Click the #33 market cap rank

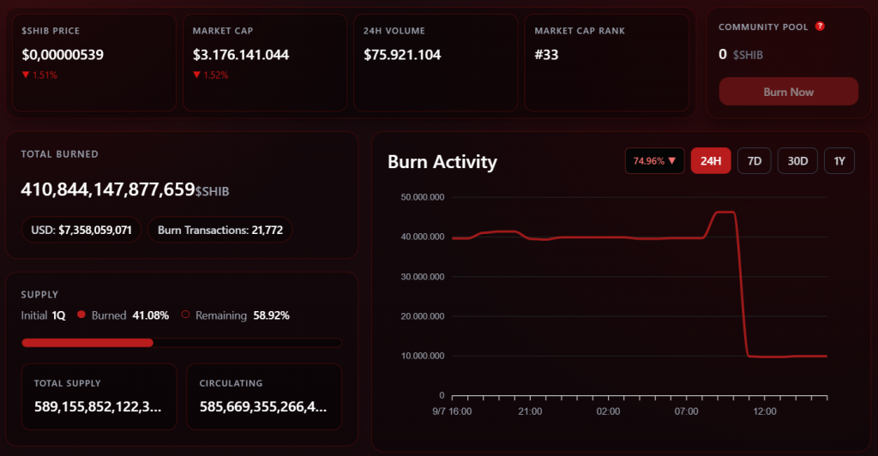(546, 55)
